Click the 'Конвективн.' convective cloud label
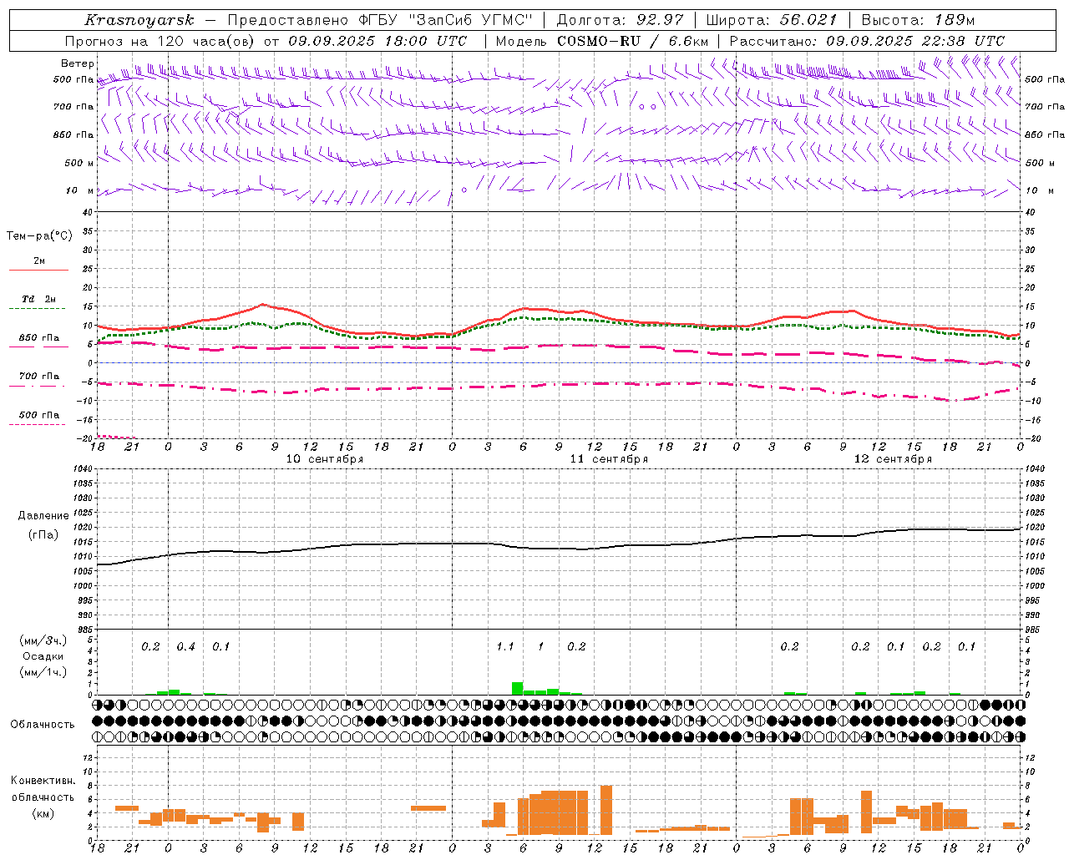 click(x=43, y=781)
